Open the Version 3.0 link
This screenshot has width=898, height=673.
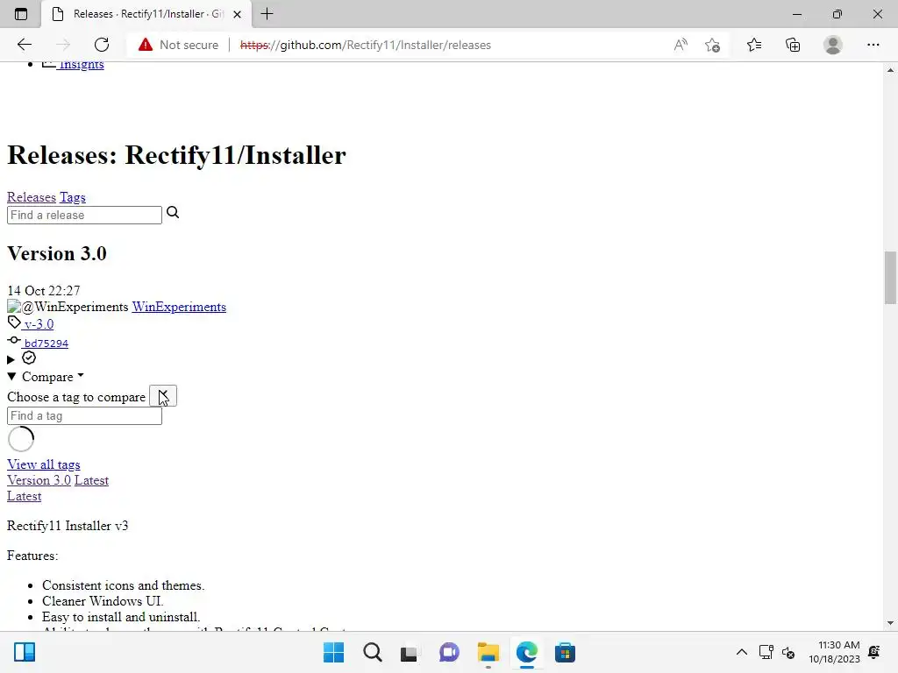point(39,480)
